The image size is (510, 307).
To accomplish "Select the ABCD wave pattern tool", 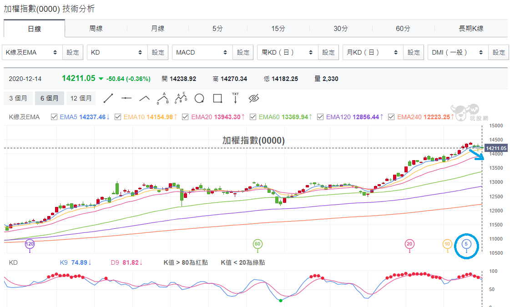I will [181, 98].
